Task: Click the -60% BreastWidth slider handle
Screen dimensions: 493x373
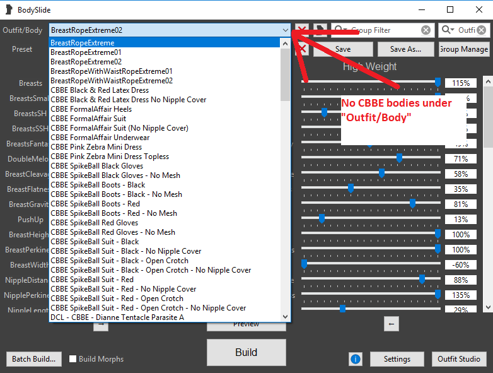Action: 304,264
